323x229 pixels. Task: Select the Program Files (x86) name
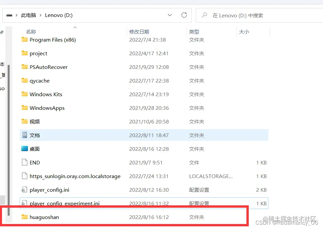[x=53, y=40]
